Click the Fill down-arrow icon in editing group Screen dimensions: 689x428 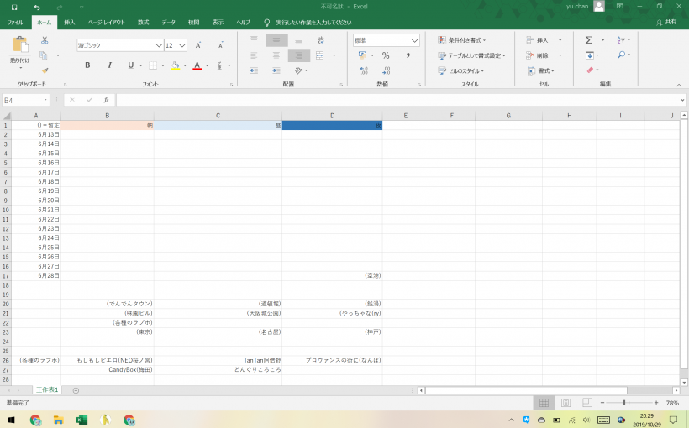pyautogui.click(x=590, y=55)
